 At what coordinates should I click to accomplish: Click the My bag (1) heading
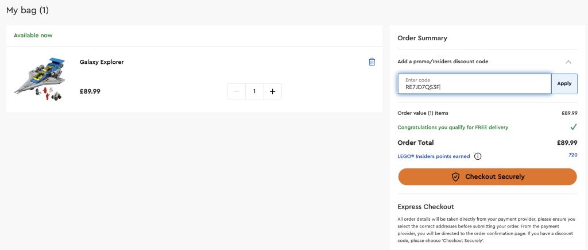coord(28,10)
